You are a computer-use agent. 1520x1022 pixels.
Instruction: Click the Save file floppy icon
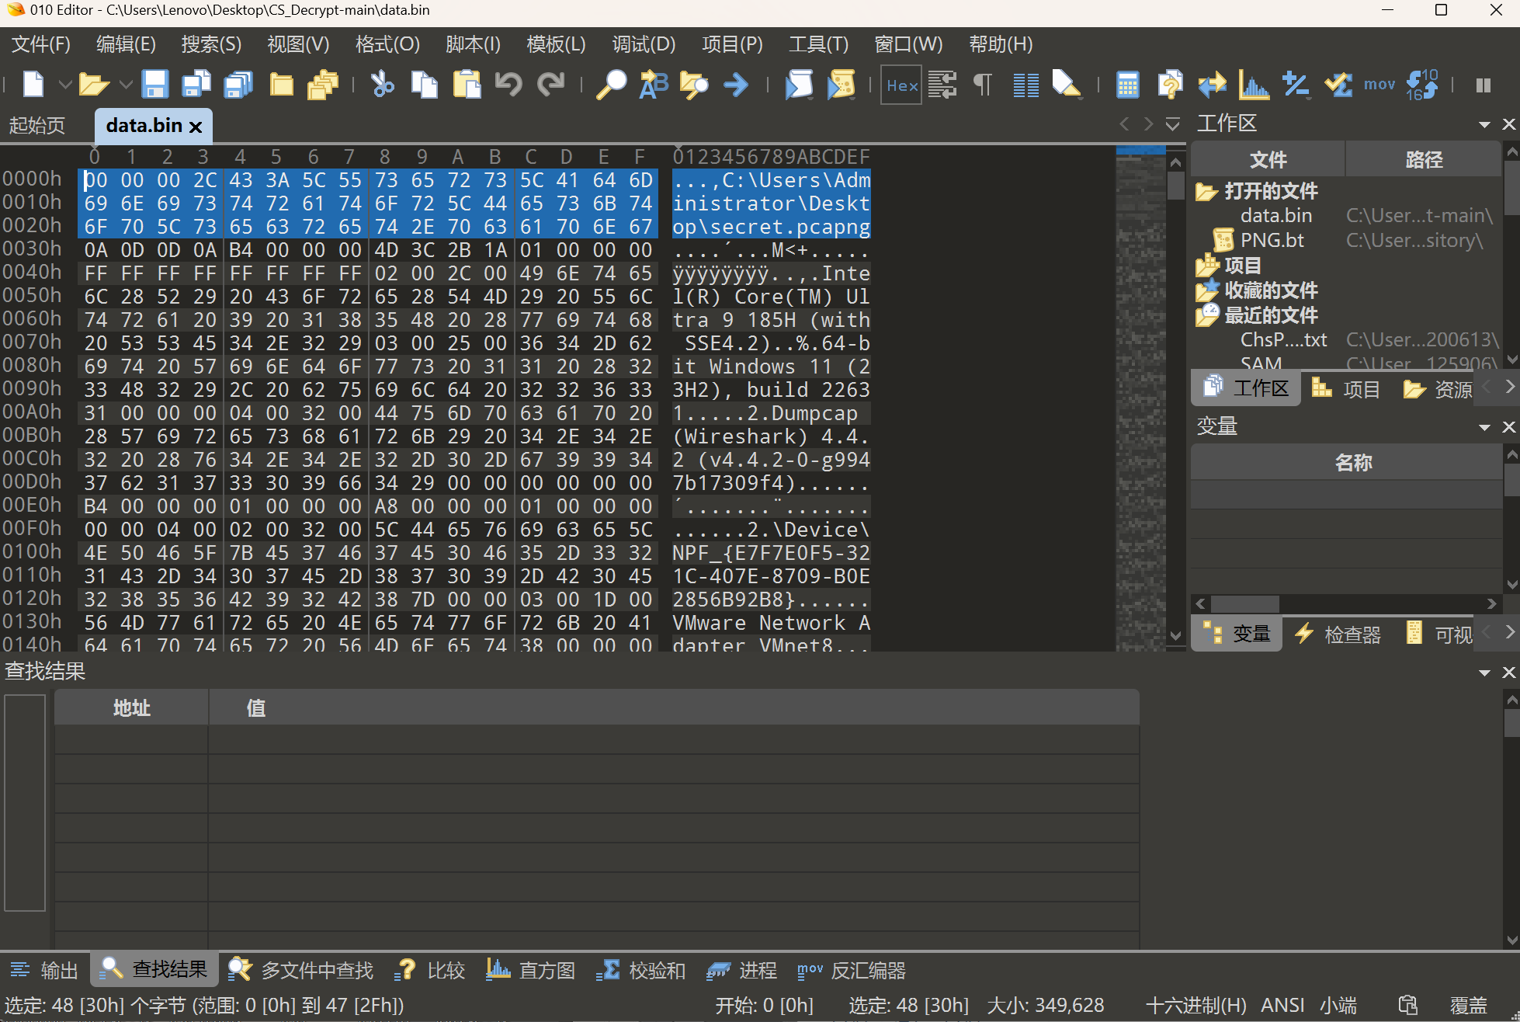point(154,84)
